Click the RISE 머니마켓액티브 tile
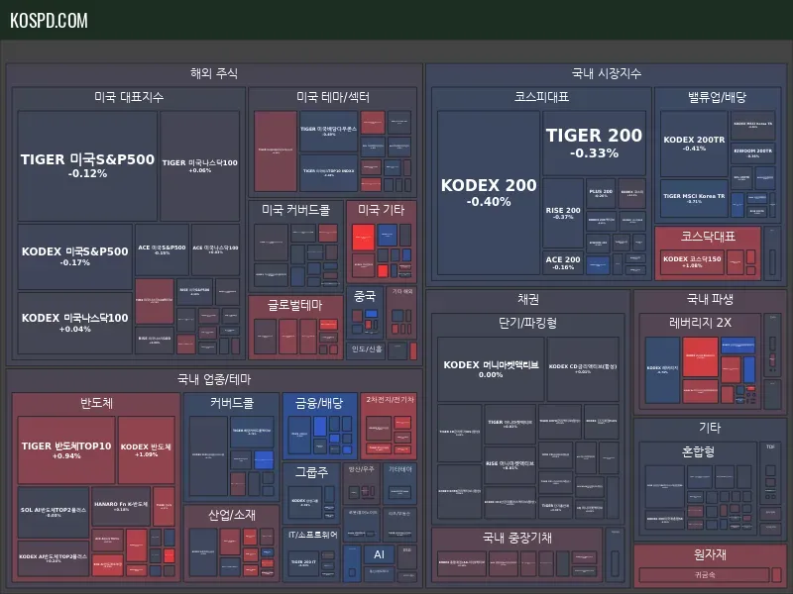The image size is (793, 594). [510, 465]
